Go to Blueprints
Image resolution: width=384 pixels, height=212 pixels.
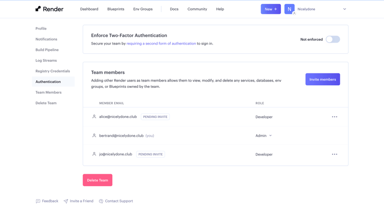pyautogui.click(x=116, y=9)
